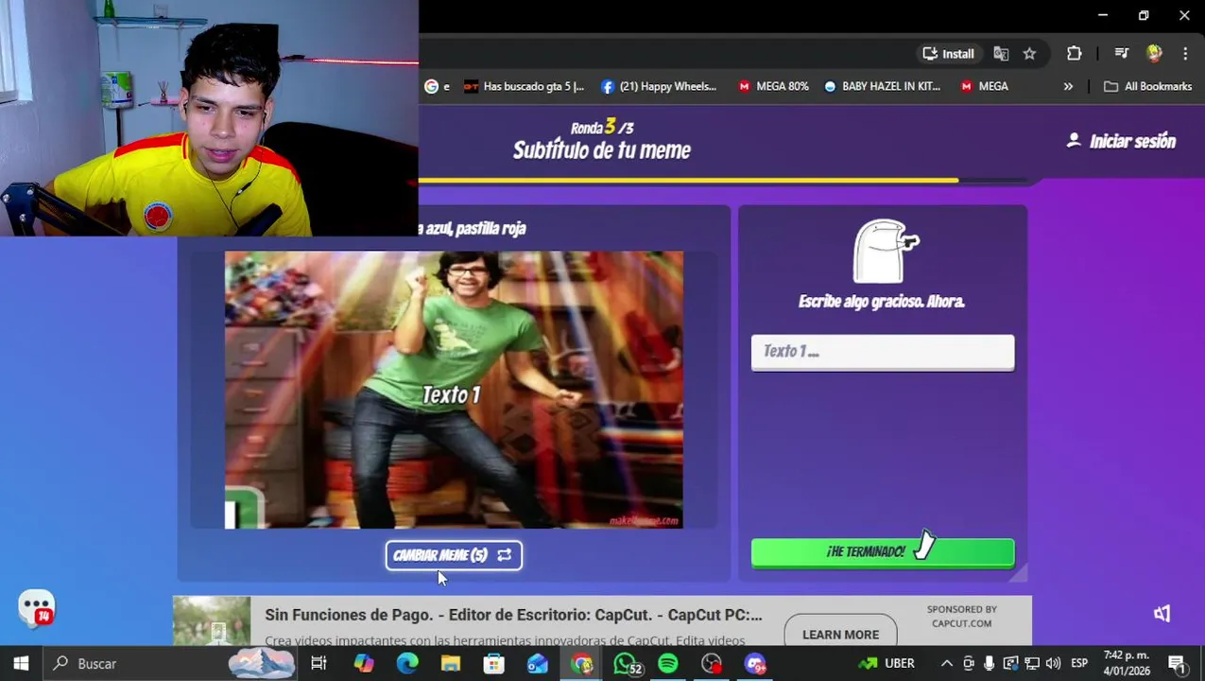The width and height of the screenshot is (1205, 681).
Task: Click CAMBIAR MEME (5) button
Action: point(454,555)
